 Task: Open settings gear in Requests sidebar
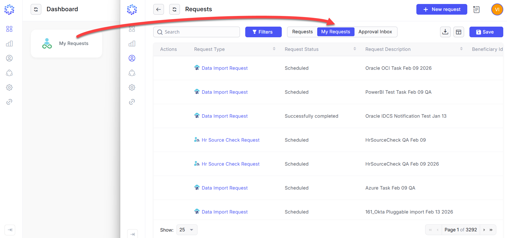pyautogui.click(x=132, y=87)
